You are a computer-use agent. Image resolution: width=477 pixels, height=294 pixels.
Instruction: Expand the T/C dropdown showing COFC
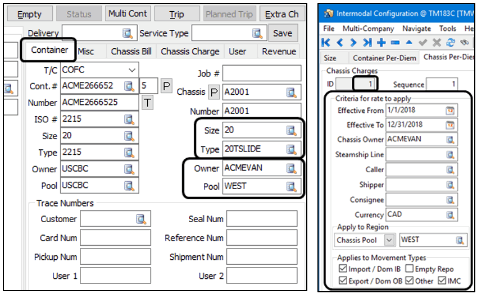click(132, 70)
